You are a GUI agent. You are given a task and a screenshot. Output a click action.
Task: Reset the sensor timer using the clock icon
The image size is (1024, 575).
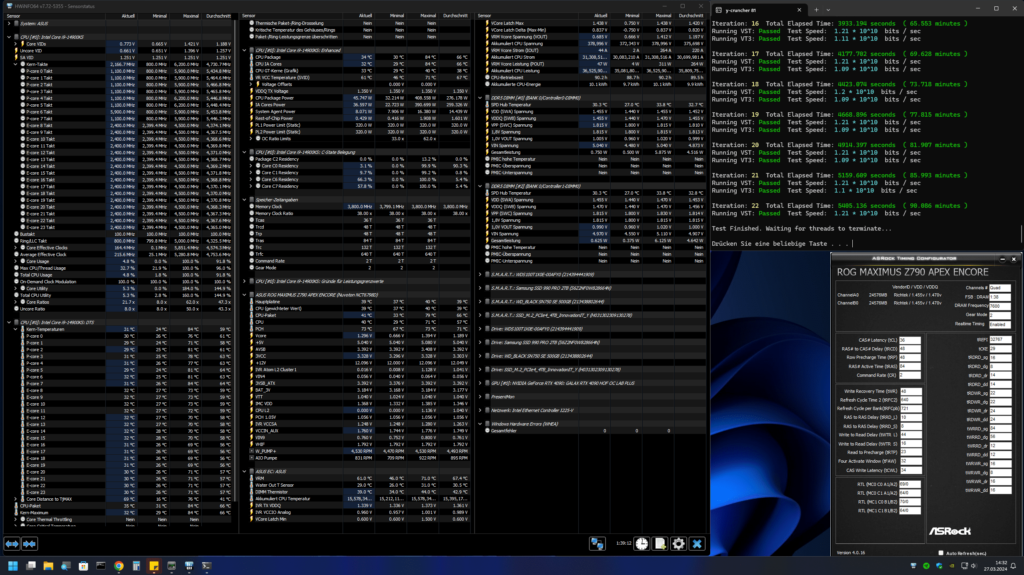pos(642,544)
